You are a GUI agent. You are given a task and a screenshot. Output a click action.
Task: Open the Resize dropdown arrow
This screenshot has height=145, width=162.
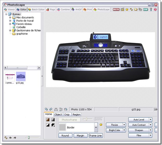tap(124, 125)
